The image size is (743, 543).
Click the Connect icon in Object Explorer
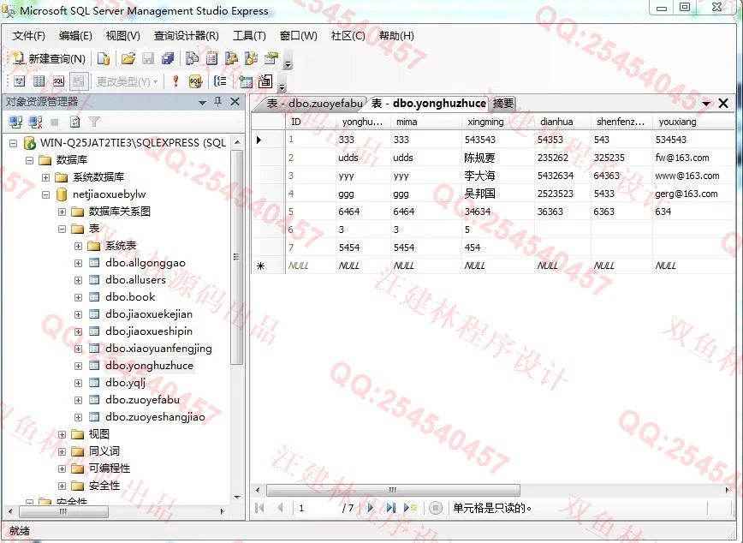point(15,122)
